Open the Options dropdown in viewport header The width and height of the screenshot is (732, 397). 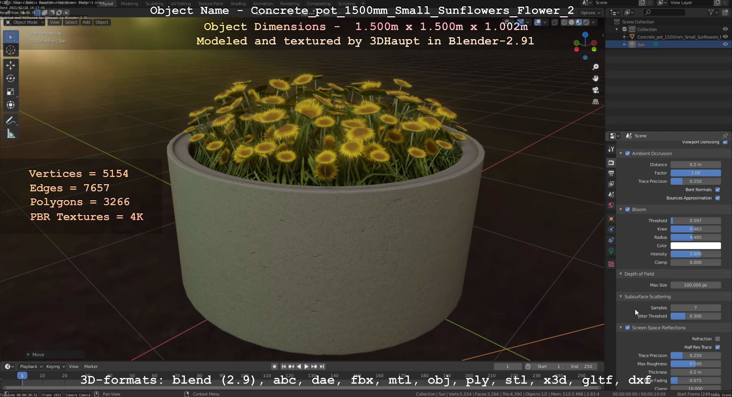pos(590,13)
